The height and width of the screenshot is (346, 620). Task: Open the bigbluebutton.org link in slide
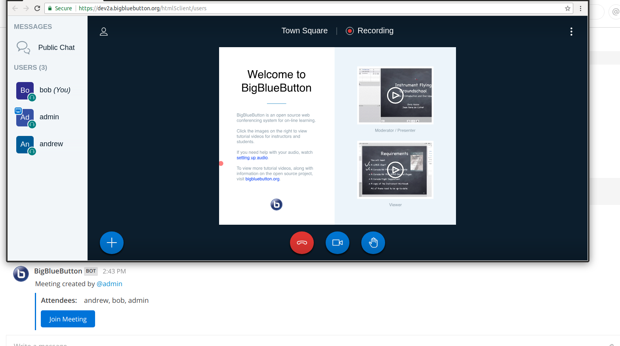(x=262, y=179)
